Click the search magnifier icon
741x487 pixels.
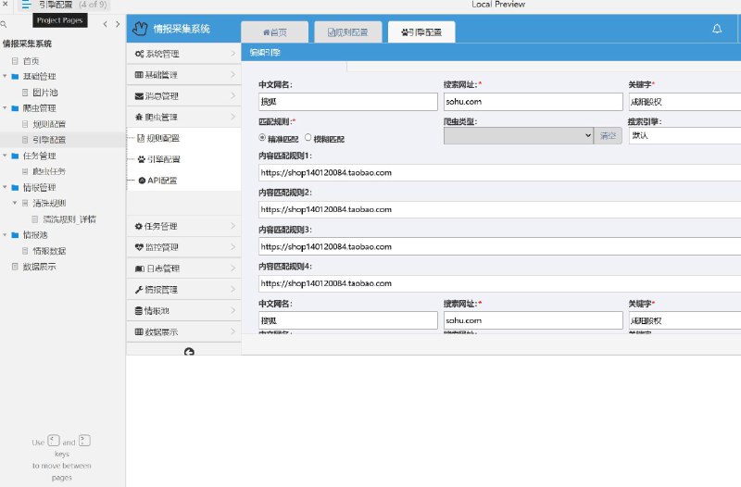[x=4, y=24]
